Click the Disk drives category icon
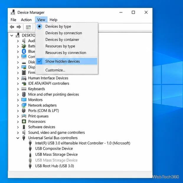 pos(24,63)
